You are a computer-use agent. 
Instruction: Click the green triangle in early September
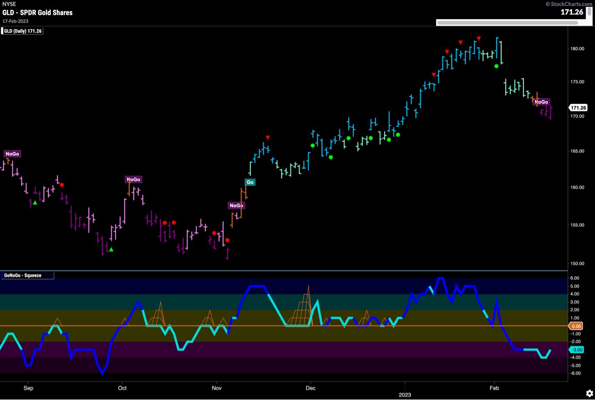pyautogui.click(x=35, y=202)
